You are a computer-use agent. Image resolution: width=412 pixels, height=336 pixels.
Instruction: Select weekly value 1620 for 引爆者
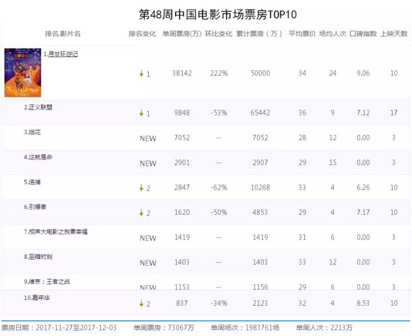(x=182, y=212)
